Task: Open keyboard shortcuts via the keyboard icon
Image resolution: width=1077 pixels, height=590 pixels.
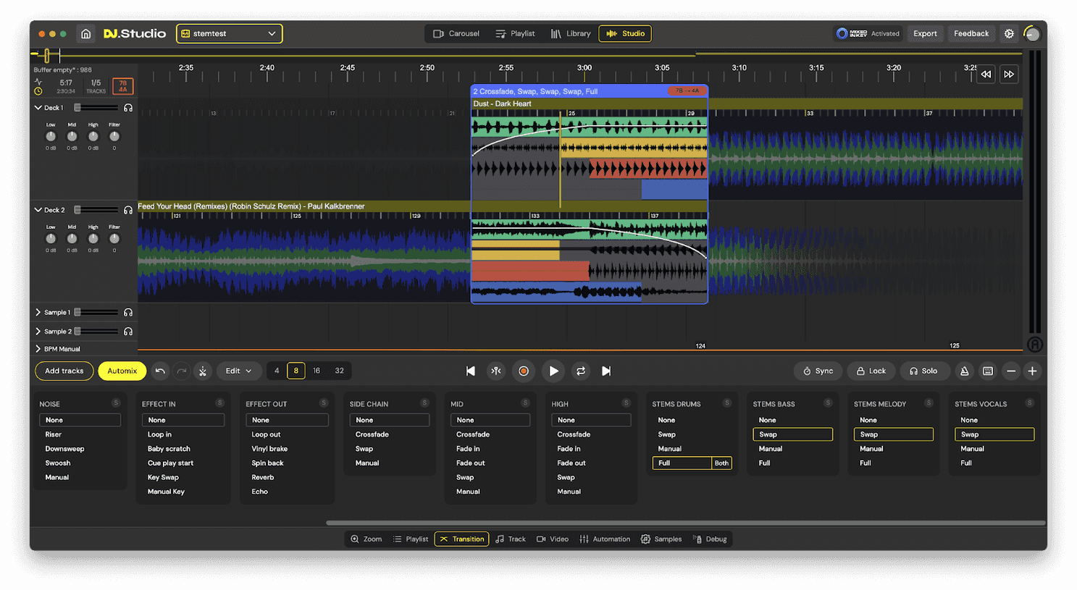Action: tap(987, 371)
